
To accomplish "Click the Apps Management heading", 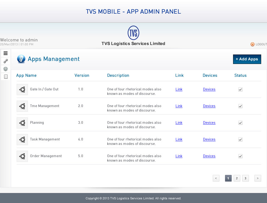I will point(54,59).
